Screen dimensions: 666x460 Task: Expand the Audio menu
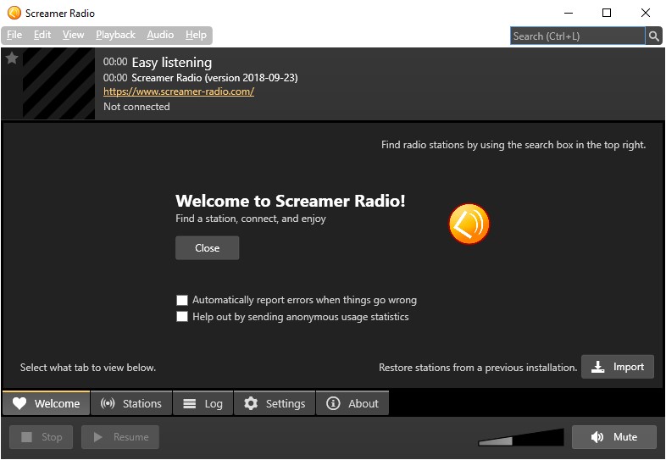coord(160,35)
